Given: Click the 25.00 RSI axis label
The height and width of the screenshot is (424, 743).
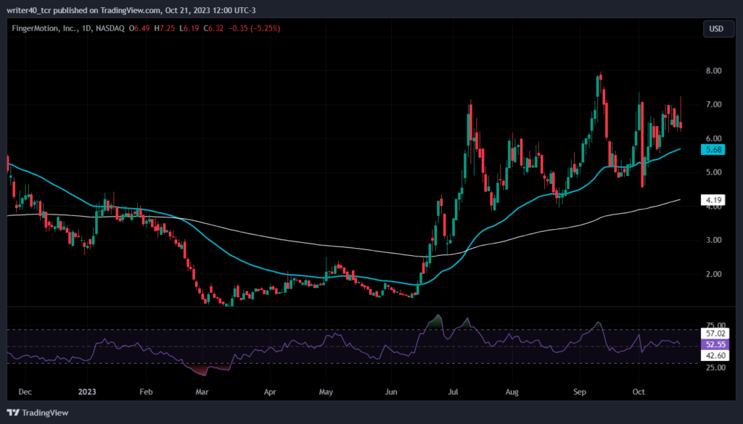Looking at the screenshot, I should click(715, 367).
